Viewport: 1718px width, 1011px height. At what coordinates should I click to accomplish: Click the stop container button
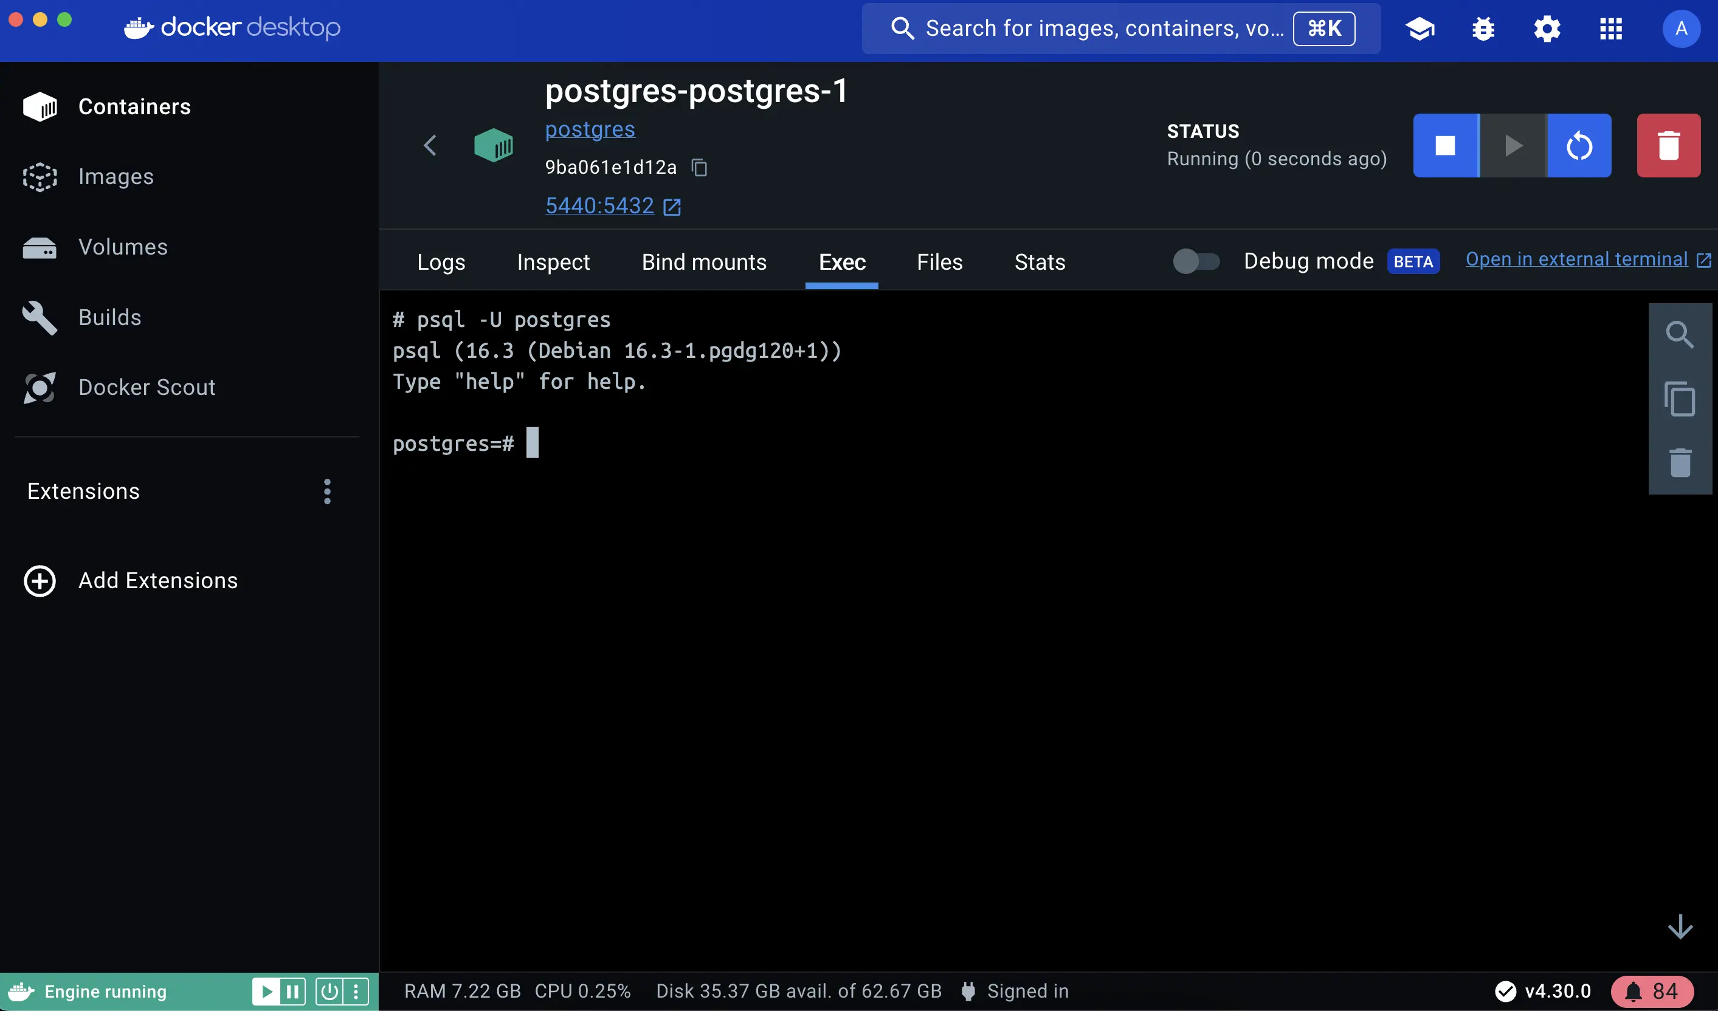1446,145
